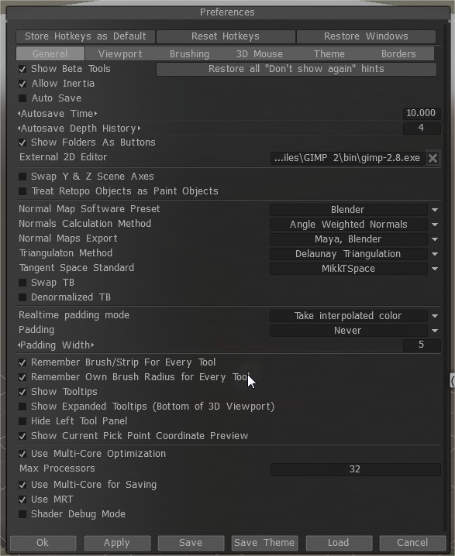
Task: Uncheck Remember Brush/Strip For Every Tool
Action: pyautogui.click(x=22, y=362)
